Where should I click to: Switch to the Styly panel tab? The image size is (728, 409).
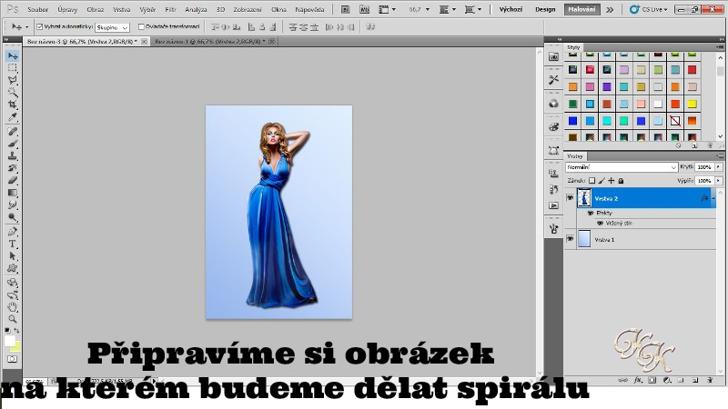click(573, 47)
